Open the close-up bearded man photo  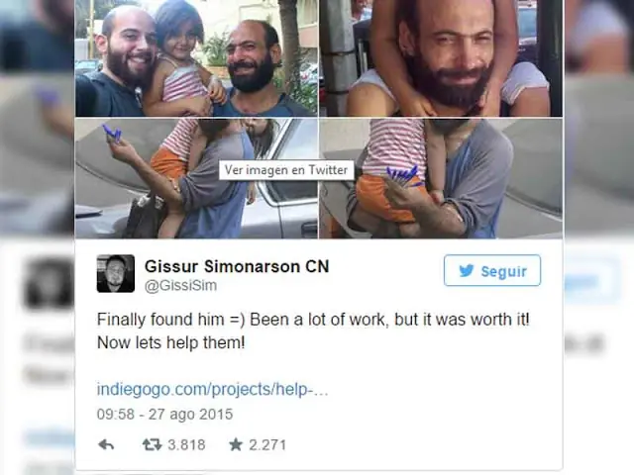(441, 58)
